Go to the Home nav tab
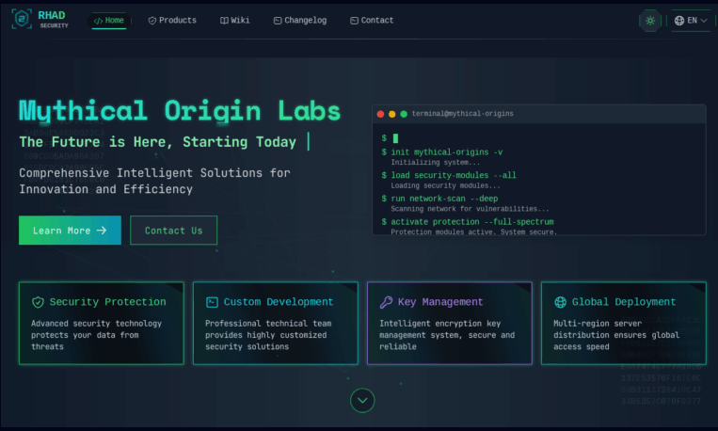This screenshot has width=718, height=431. [108, 21]
